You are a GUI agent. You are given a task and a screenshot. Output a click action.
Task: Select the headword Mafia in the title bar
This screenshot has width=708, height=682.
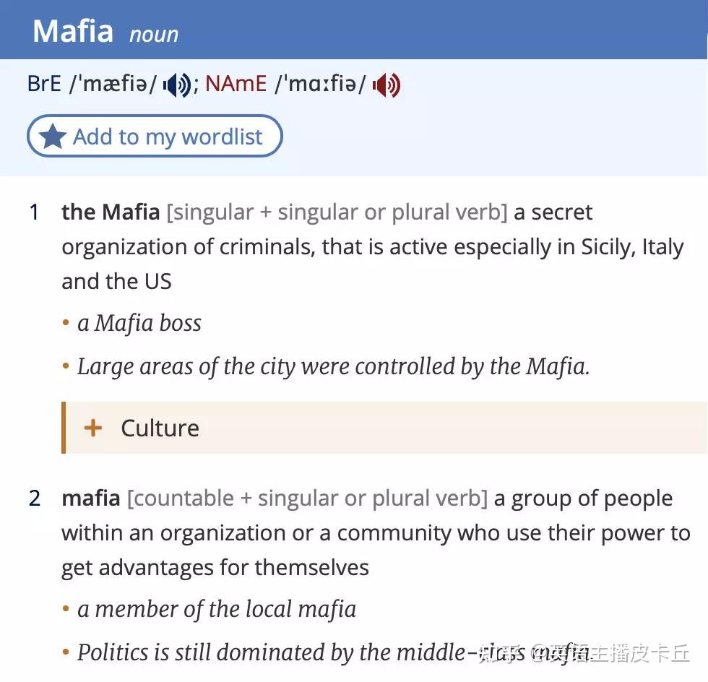click(72, 30)
